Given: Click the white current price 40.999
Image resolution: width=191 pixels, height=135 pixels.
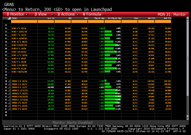Looking at the screenshot, I should (51, 87).
